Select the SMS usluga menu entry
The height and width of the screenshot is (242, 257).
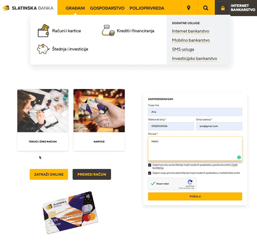coord(183,49)
